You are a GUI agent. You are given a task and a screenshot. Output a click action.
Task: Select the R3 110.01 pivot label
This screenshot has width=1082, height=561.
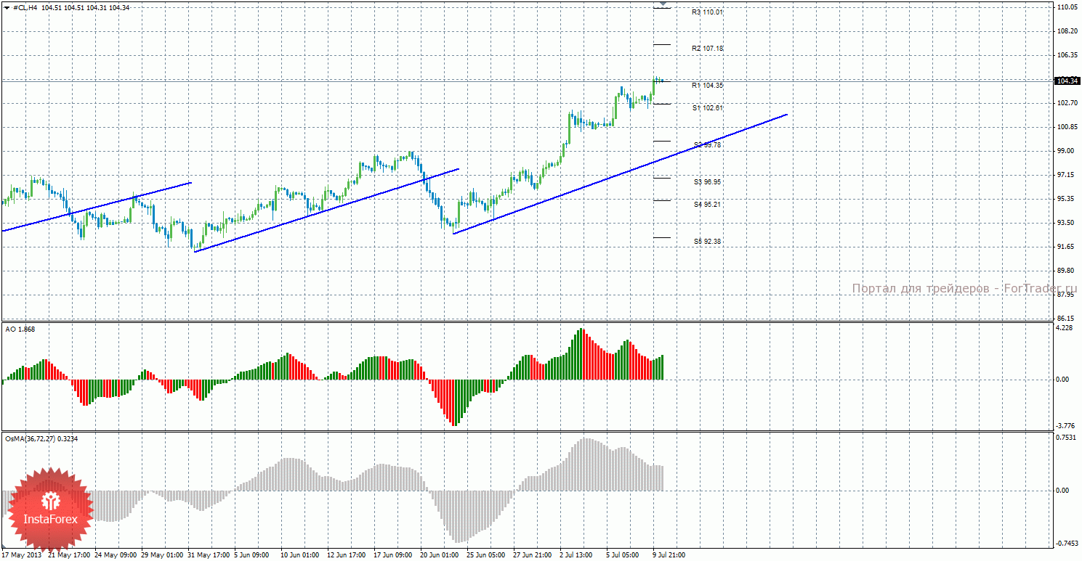coord(707,12)
